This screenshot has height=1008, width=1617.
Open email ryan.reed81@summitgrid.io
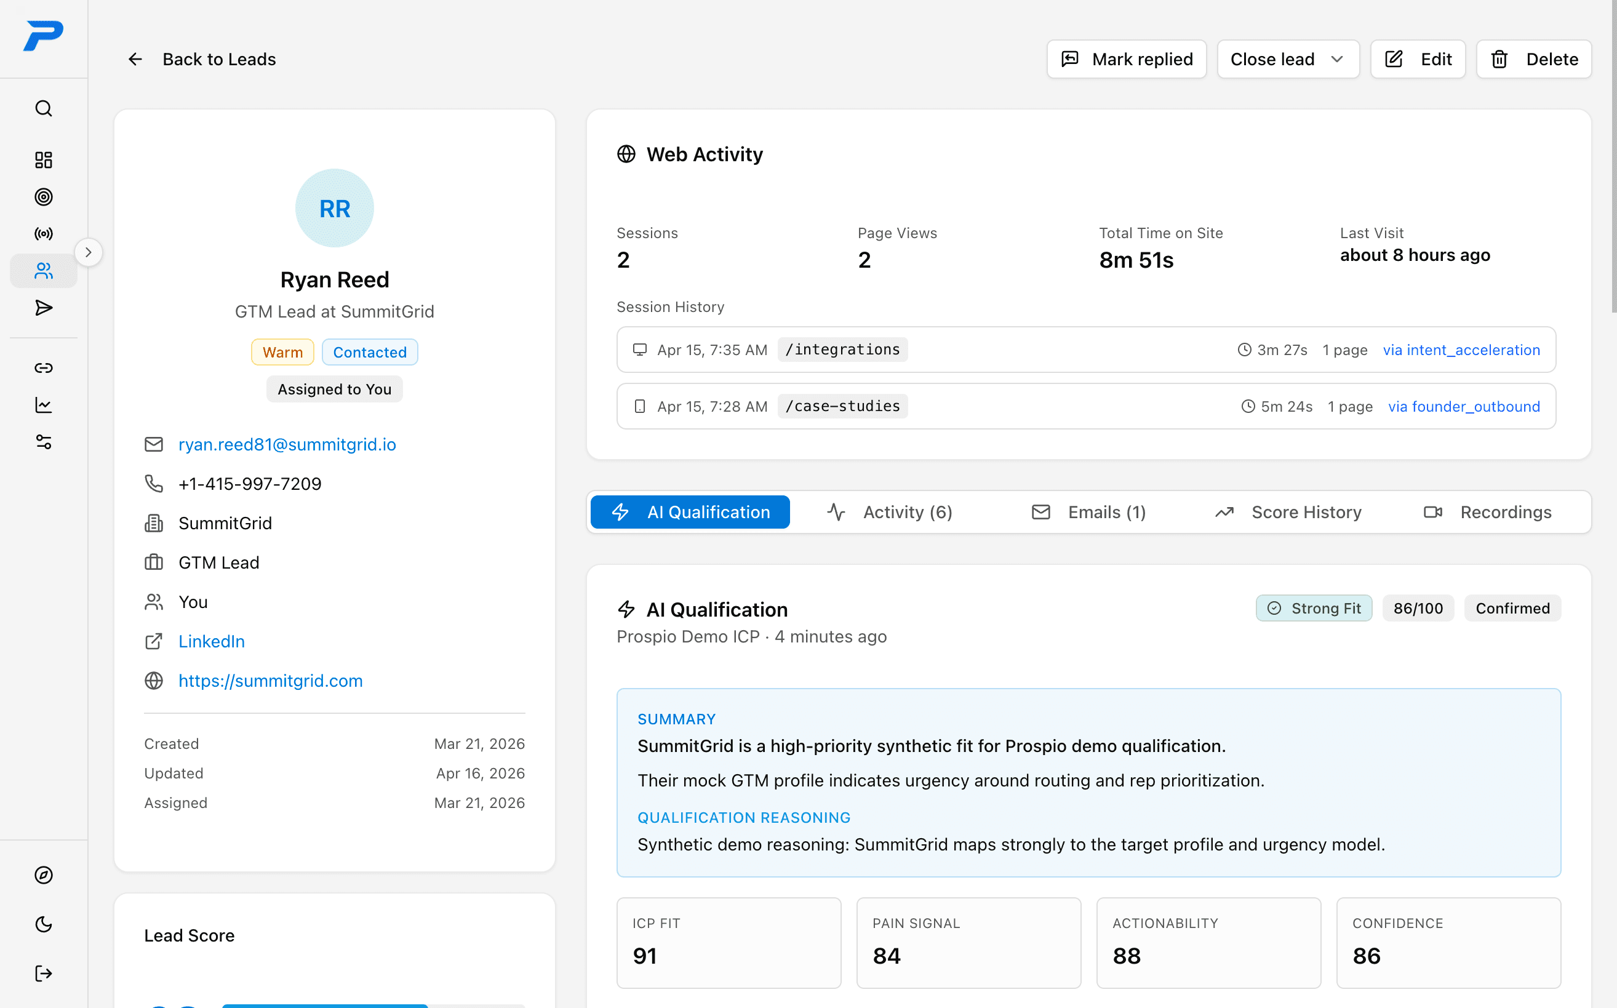tap(287, 445)
